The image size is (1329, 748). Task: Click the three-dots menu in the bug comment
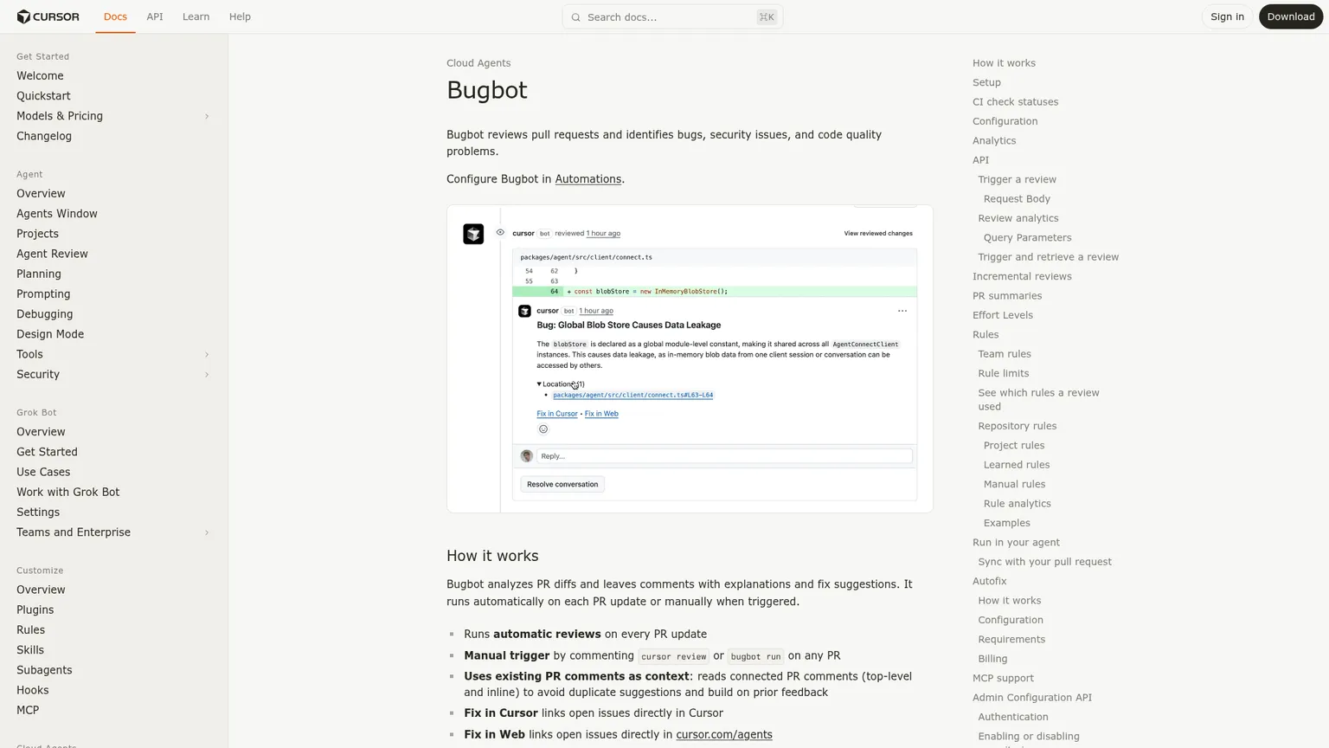click(902, 311)
